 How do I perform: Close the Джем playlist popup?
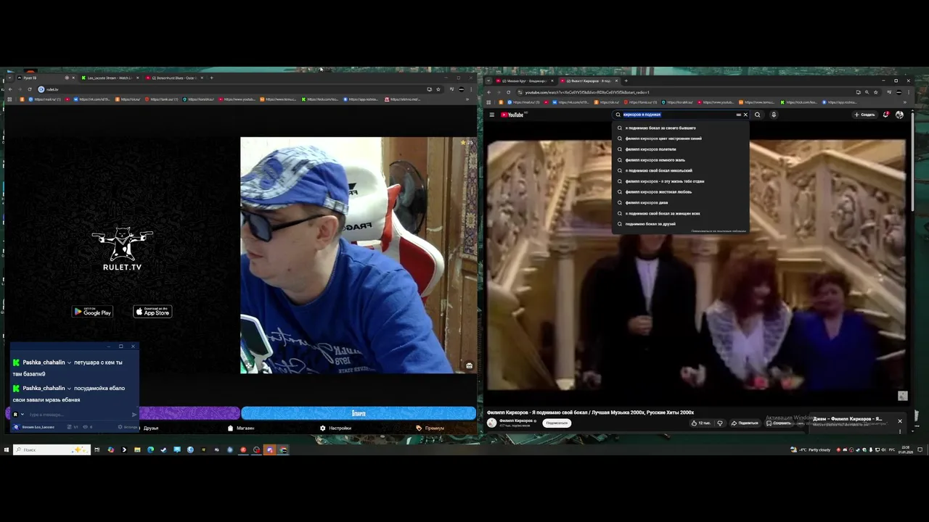coord(900,421)
